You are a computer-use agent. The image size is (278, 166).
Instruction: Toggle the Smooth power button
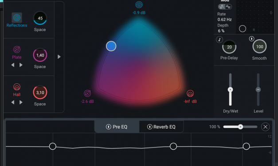(x=251, y=39)
